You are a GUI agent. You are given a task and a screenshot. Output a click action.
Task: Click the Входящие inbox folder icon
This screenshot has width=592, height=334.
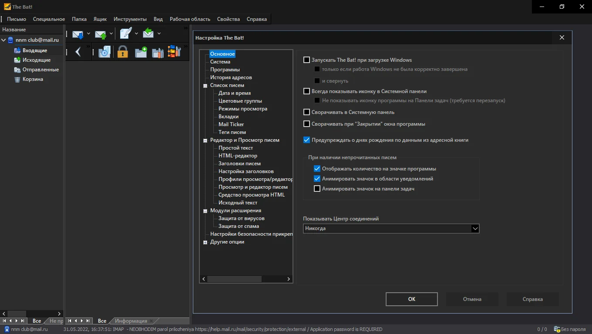(x=17, y=50)
